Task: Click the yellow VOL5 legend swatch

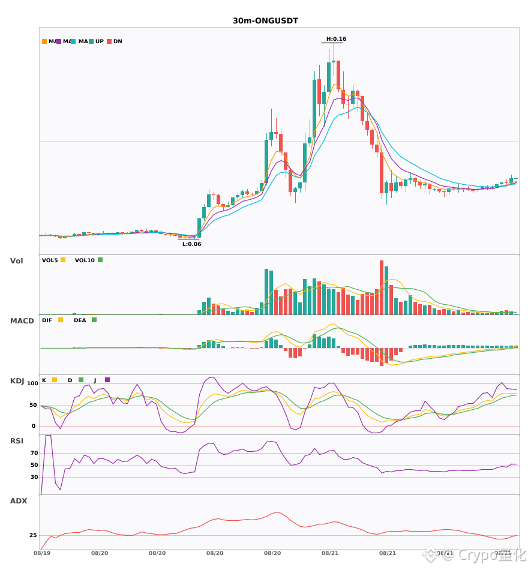Action: point(63,260)
